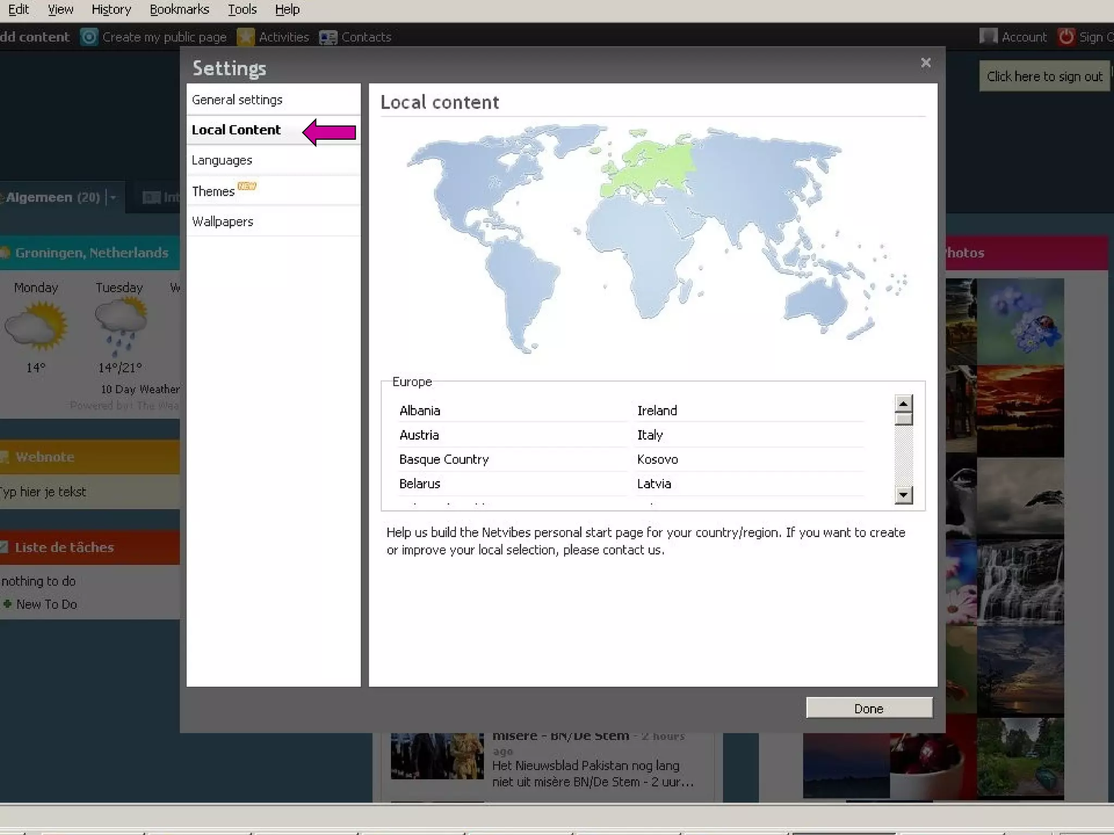The height and width of the screenshot is (835, 1114).
Task: Expand the Algemeen tab dropdown arrow
Action: tap(113, 197)
